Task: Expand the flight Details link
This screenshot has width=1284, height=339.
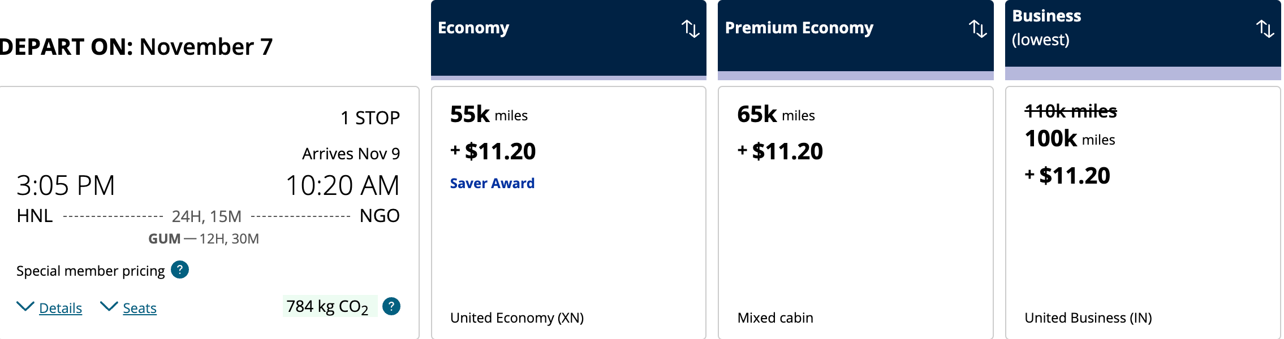Action: 61,308
